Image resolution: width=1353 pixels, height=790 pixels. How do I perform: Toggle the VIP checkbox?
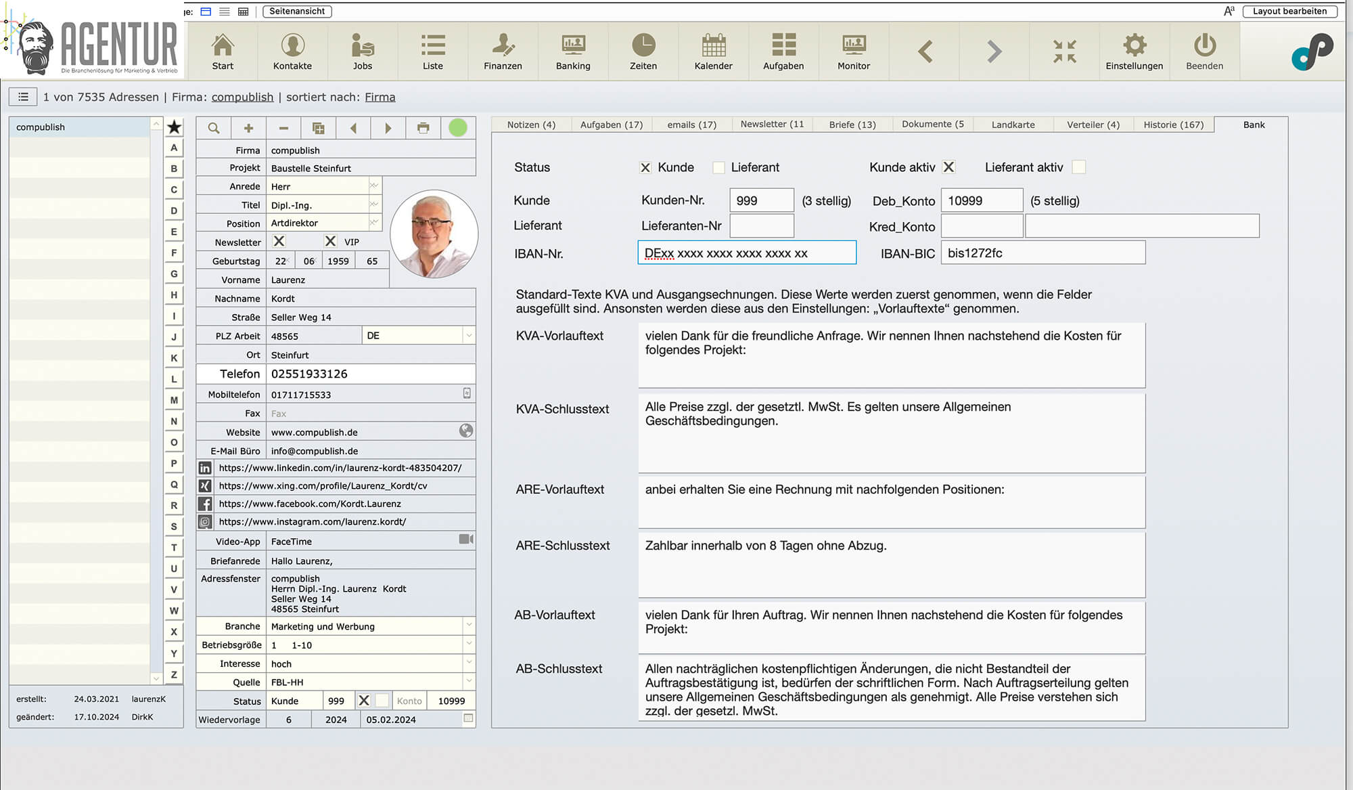(x=330, y=241)
